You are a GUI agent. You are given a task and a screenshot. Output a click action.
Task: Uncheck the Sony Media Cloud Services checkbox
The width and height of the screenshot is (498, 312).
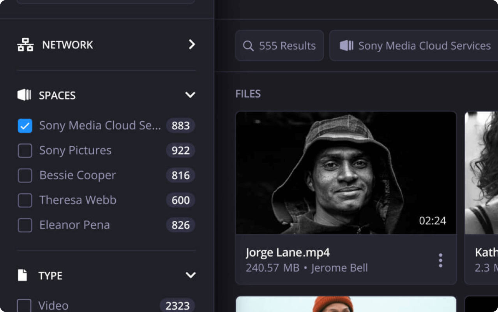pos(25,126)
